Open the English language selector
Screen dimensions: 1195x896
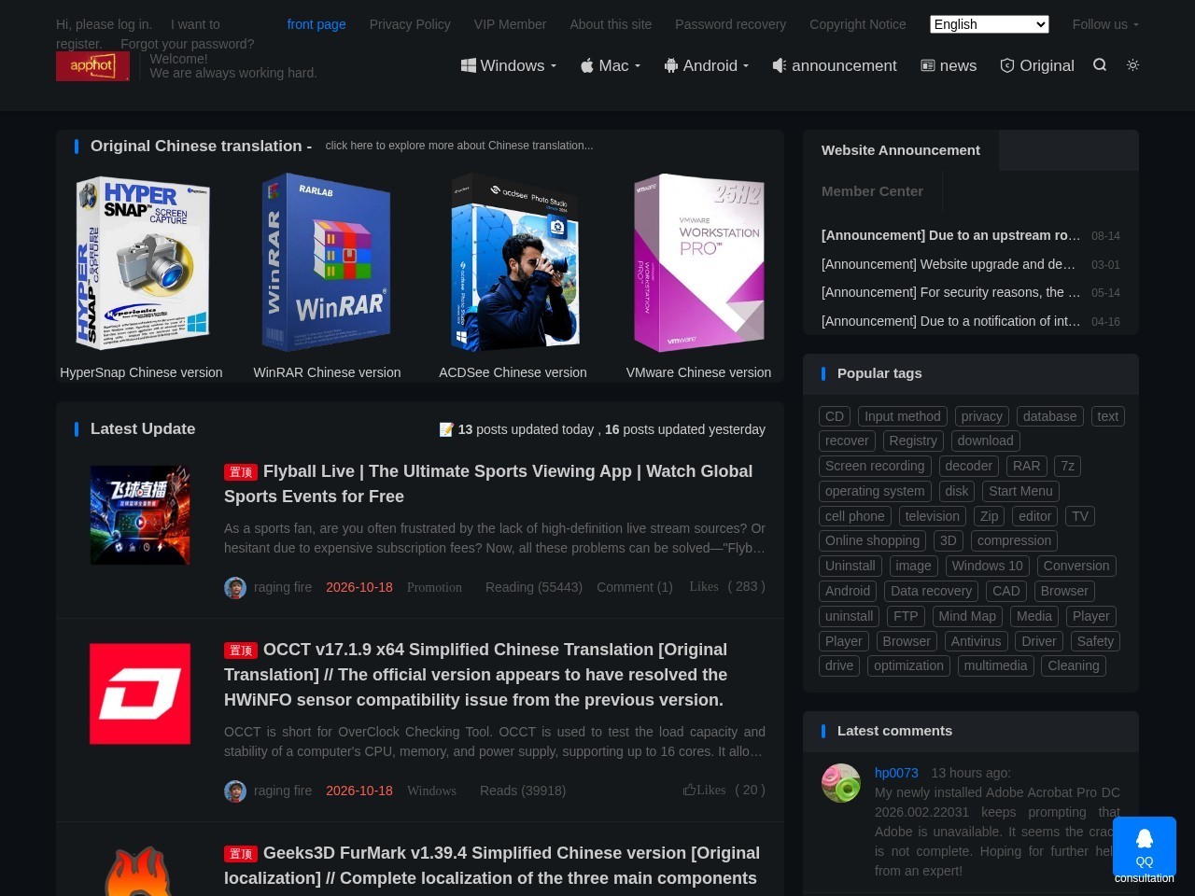[x=990, y=24]
